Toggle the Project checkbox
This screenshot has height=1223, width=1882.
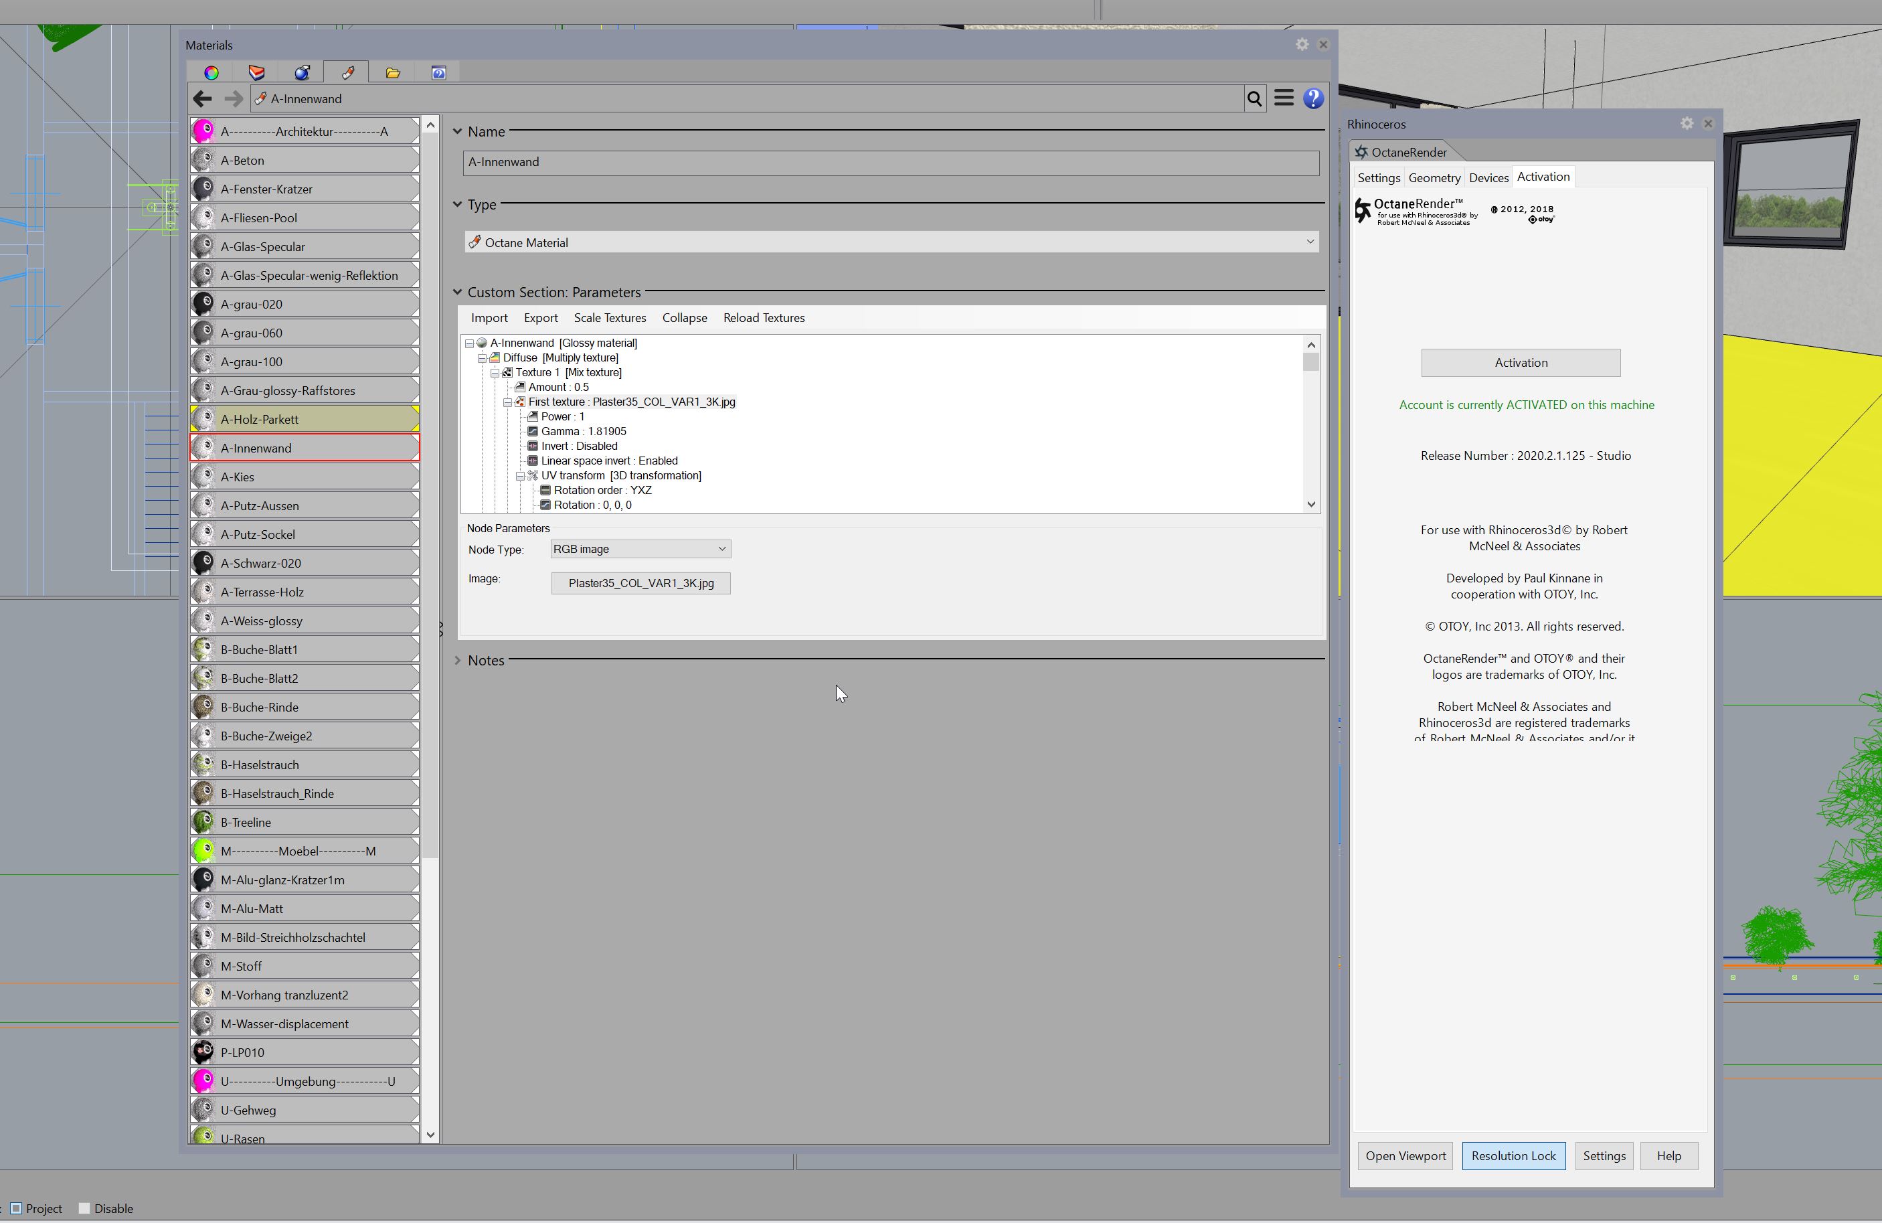(17, 1208)
